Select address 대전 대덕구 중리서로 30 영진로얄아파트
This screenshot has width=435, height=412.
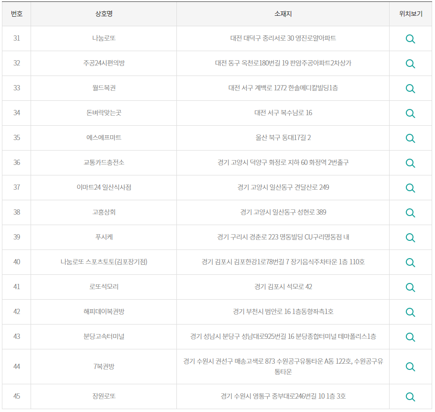tap(283, 38)
